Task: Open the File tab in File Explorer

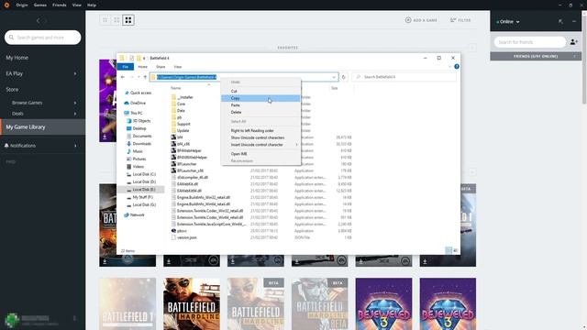Action: tap(126, 67)
